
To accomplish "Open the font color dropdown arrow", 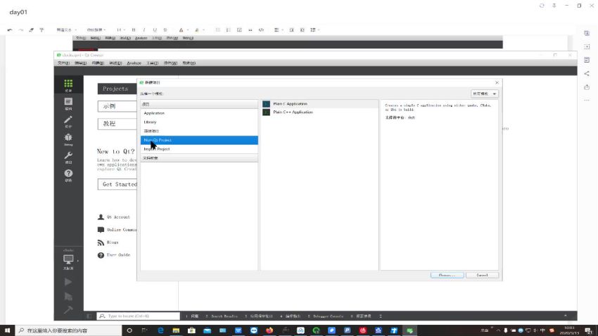I will [x=187, y=30].
